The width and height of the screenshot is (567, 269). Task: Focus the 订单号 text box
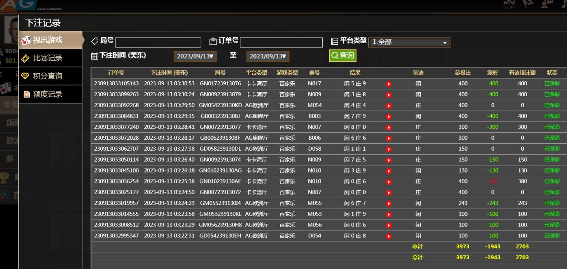tap(281, 42)
